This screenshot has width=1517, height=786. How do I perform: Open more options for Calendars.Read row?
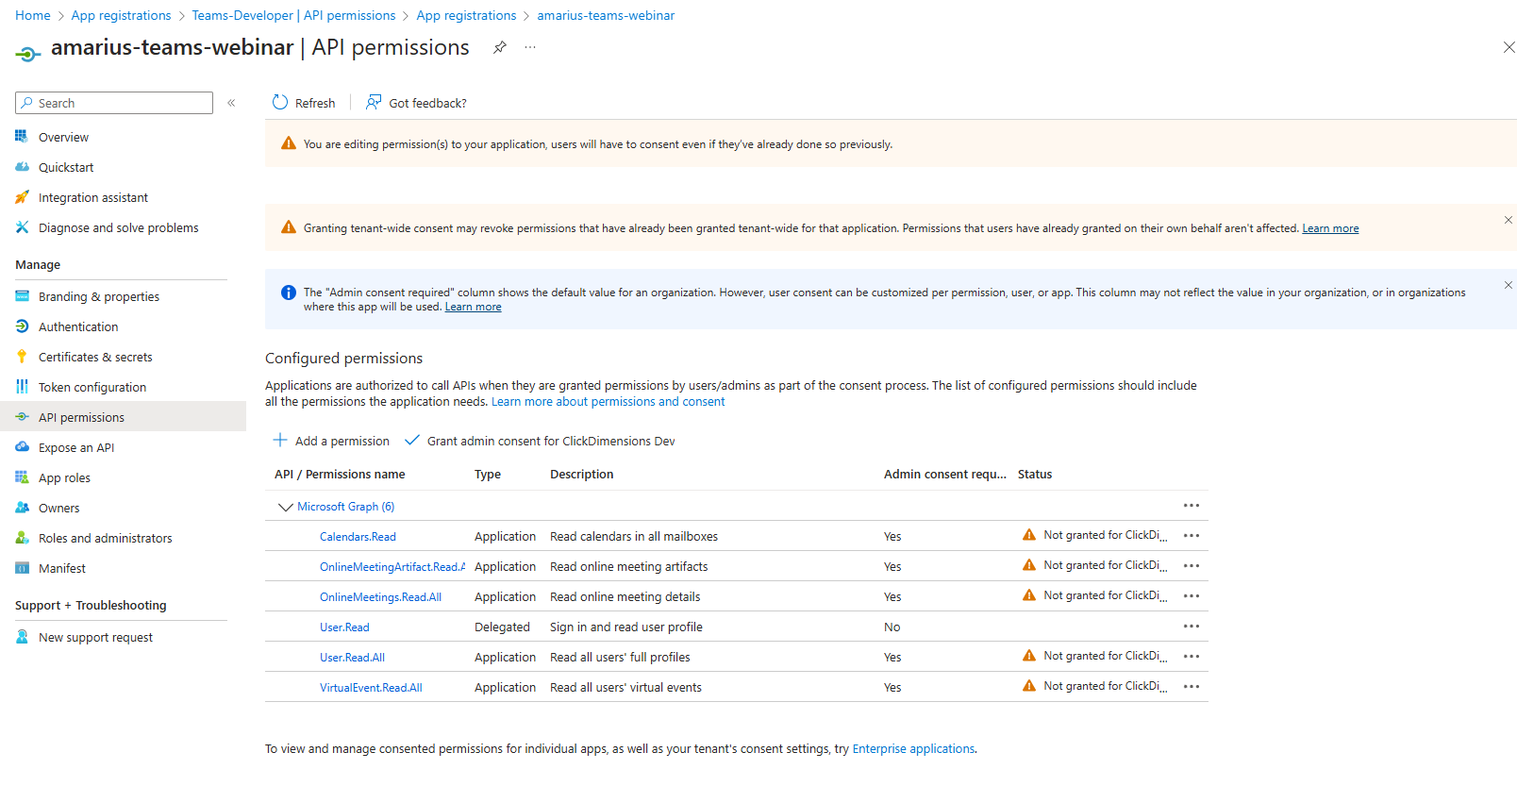(1192, 536)
